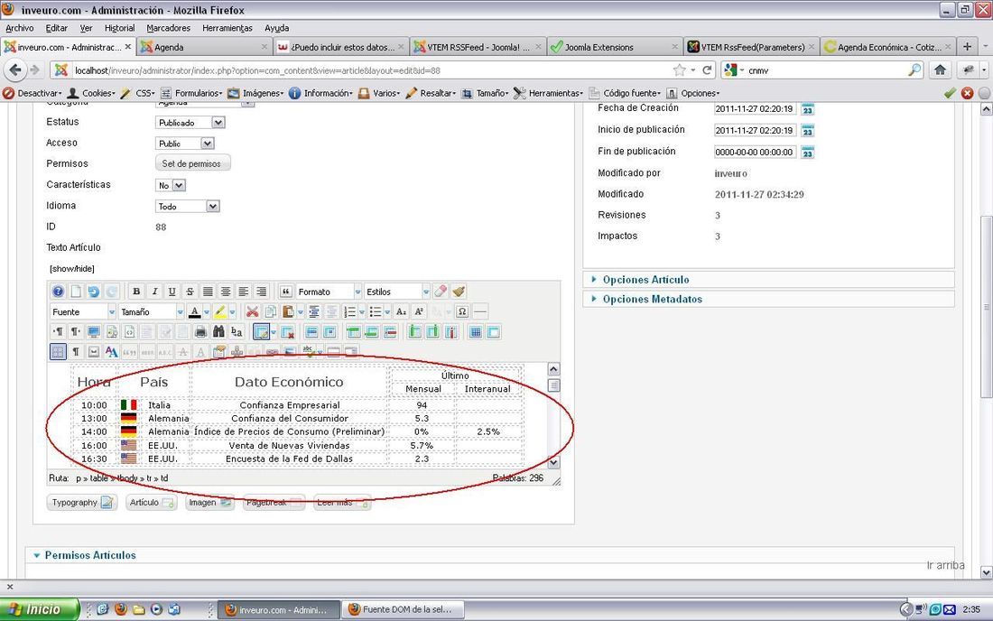Switch to the Joomla Extensions tab
Viewport: 993px width, 621px height.
click(x=614, y=47)
